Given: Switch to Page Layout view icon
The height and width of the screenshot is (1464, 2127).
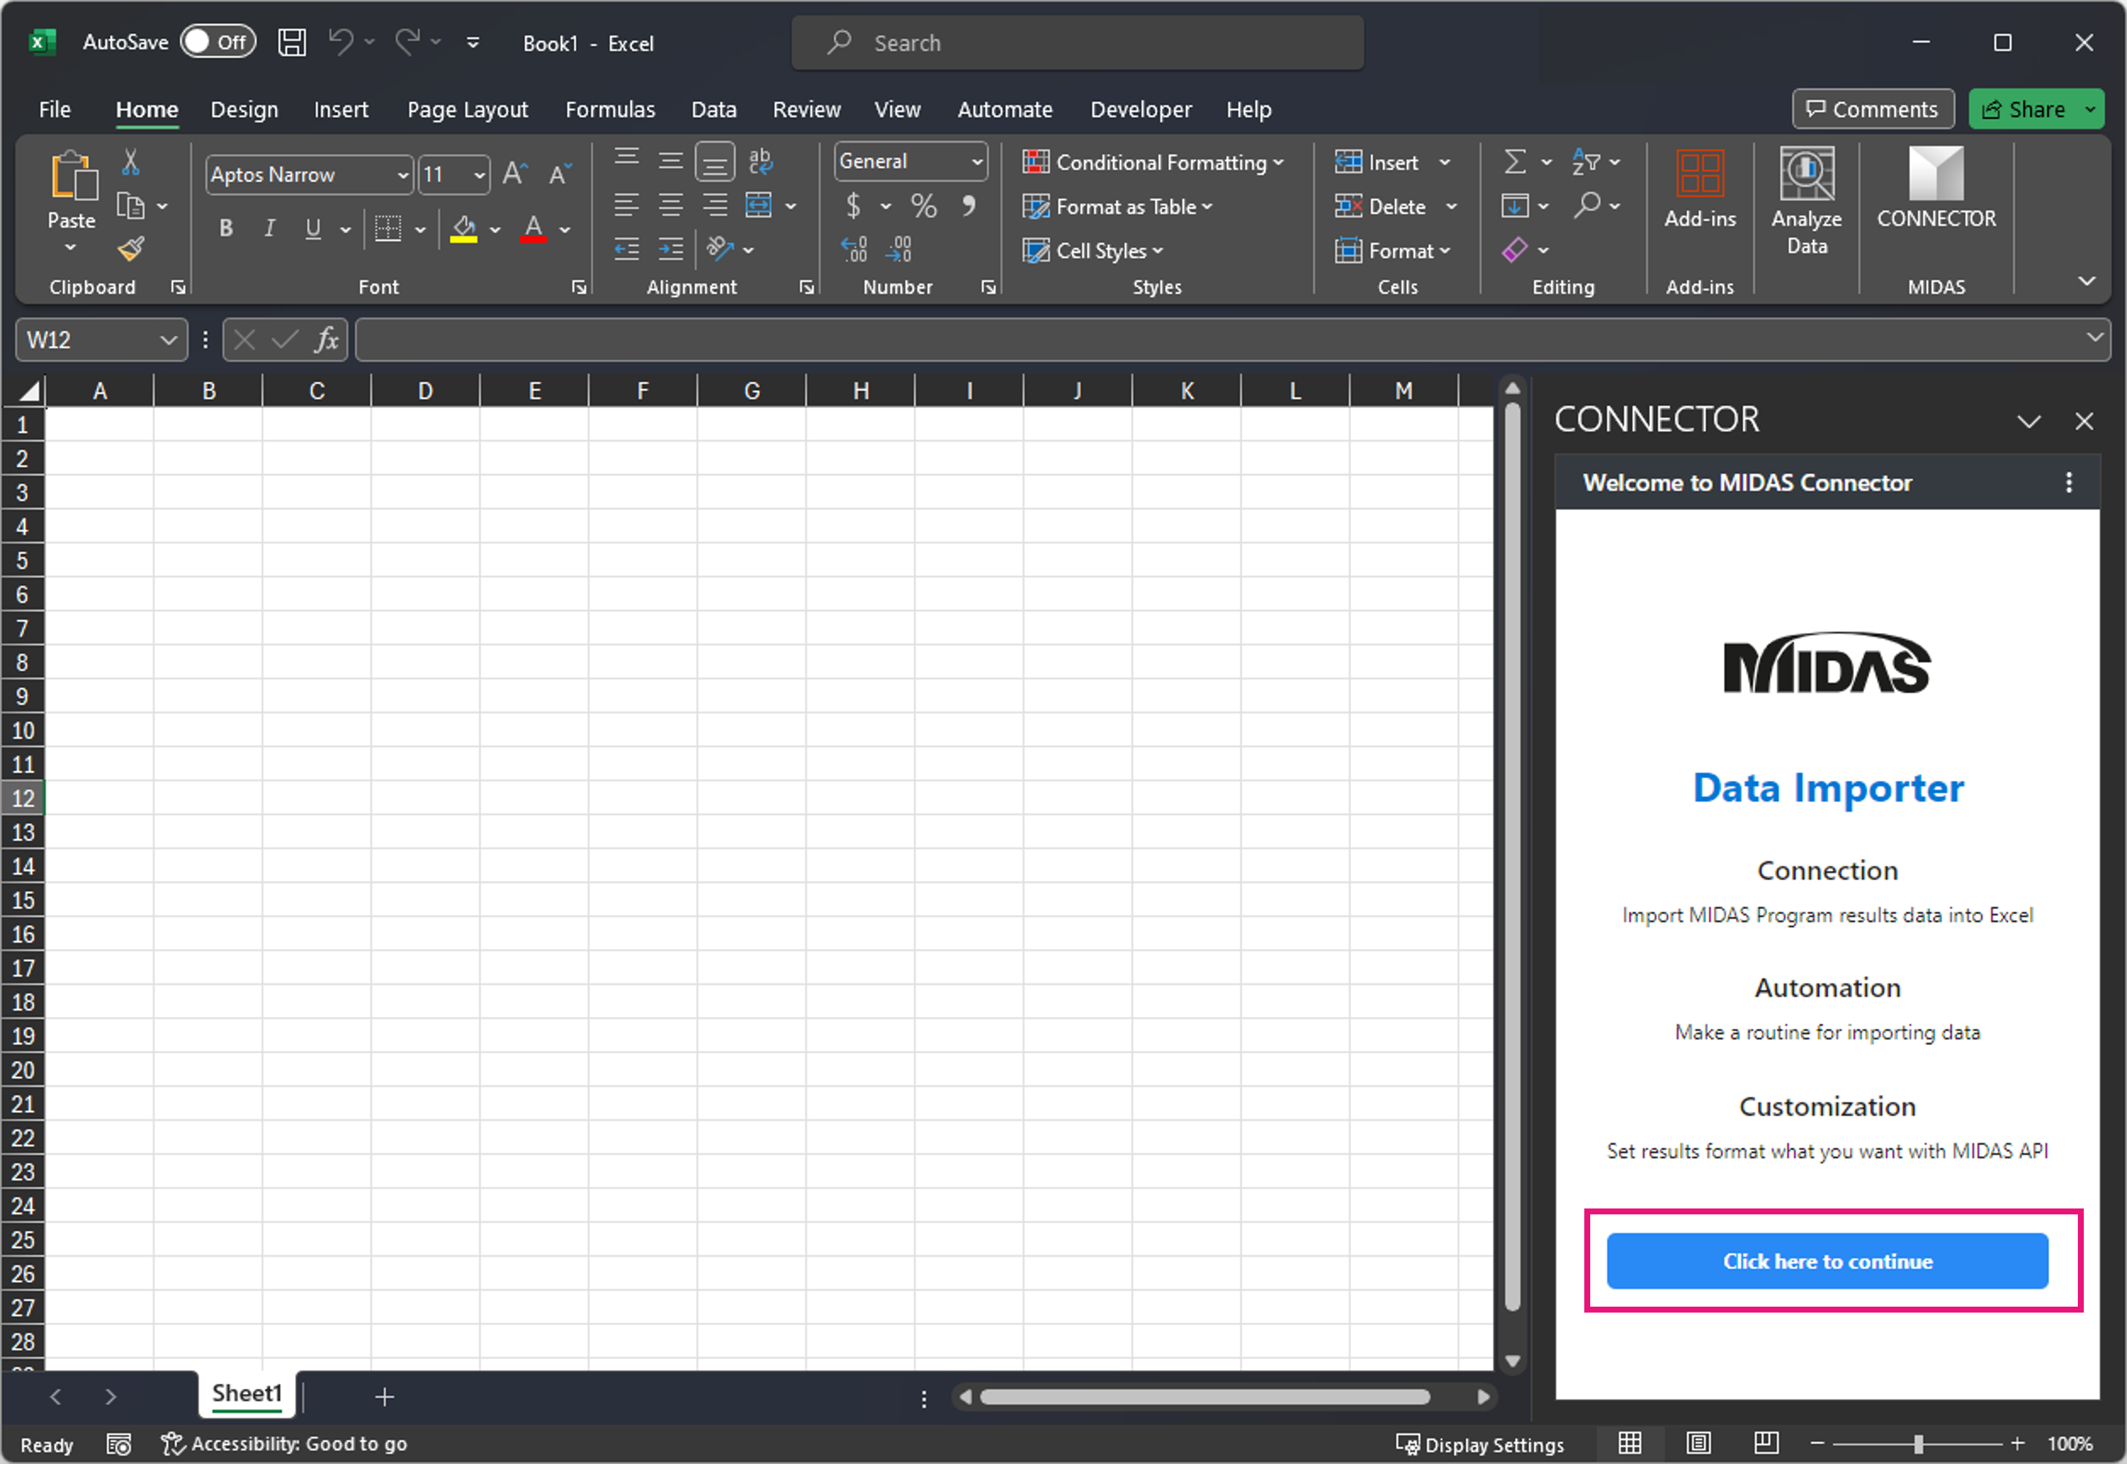Looking at the screenshot, I should (x=1699, y=1444).
